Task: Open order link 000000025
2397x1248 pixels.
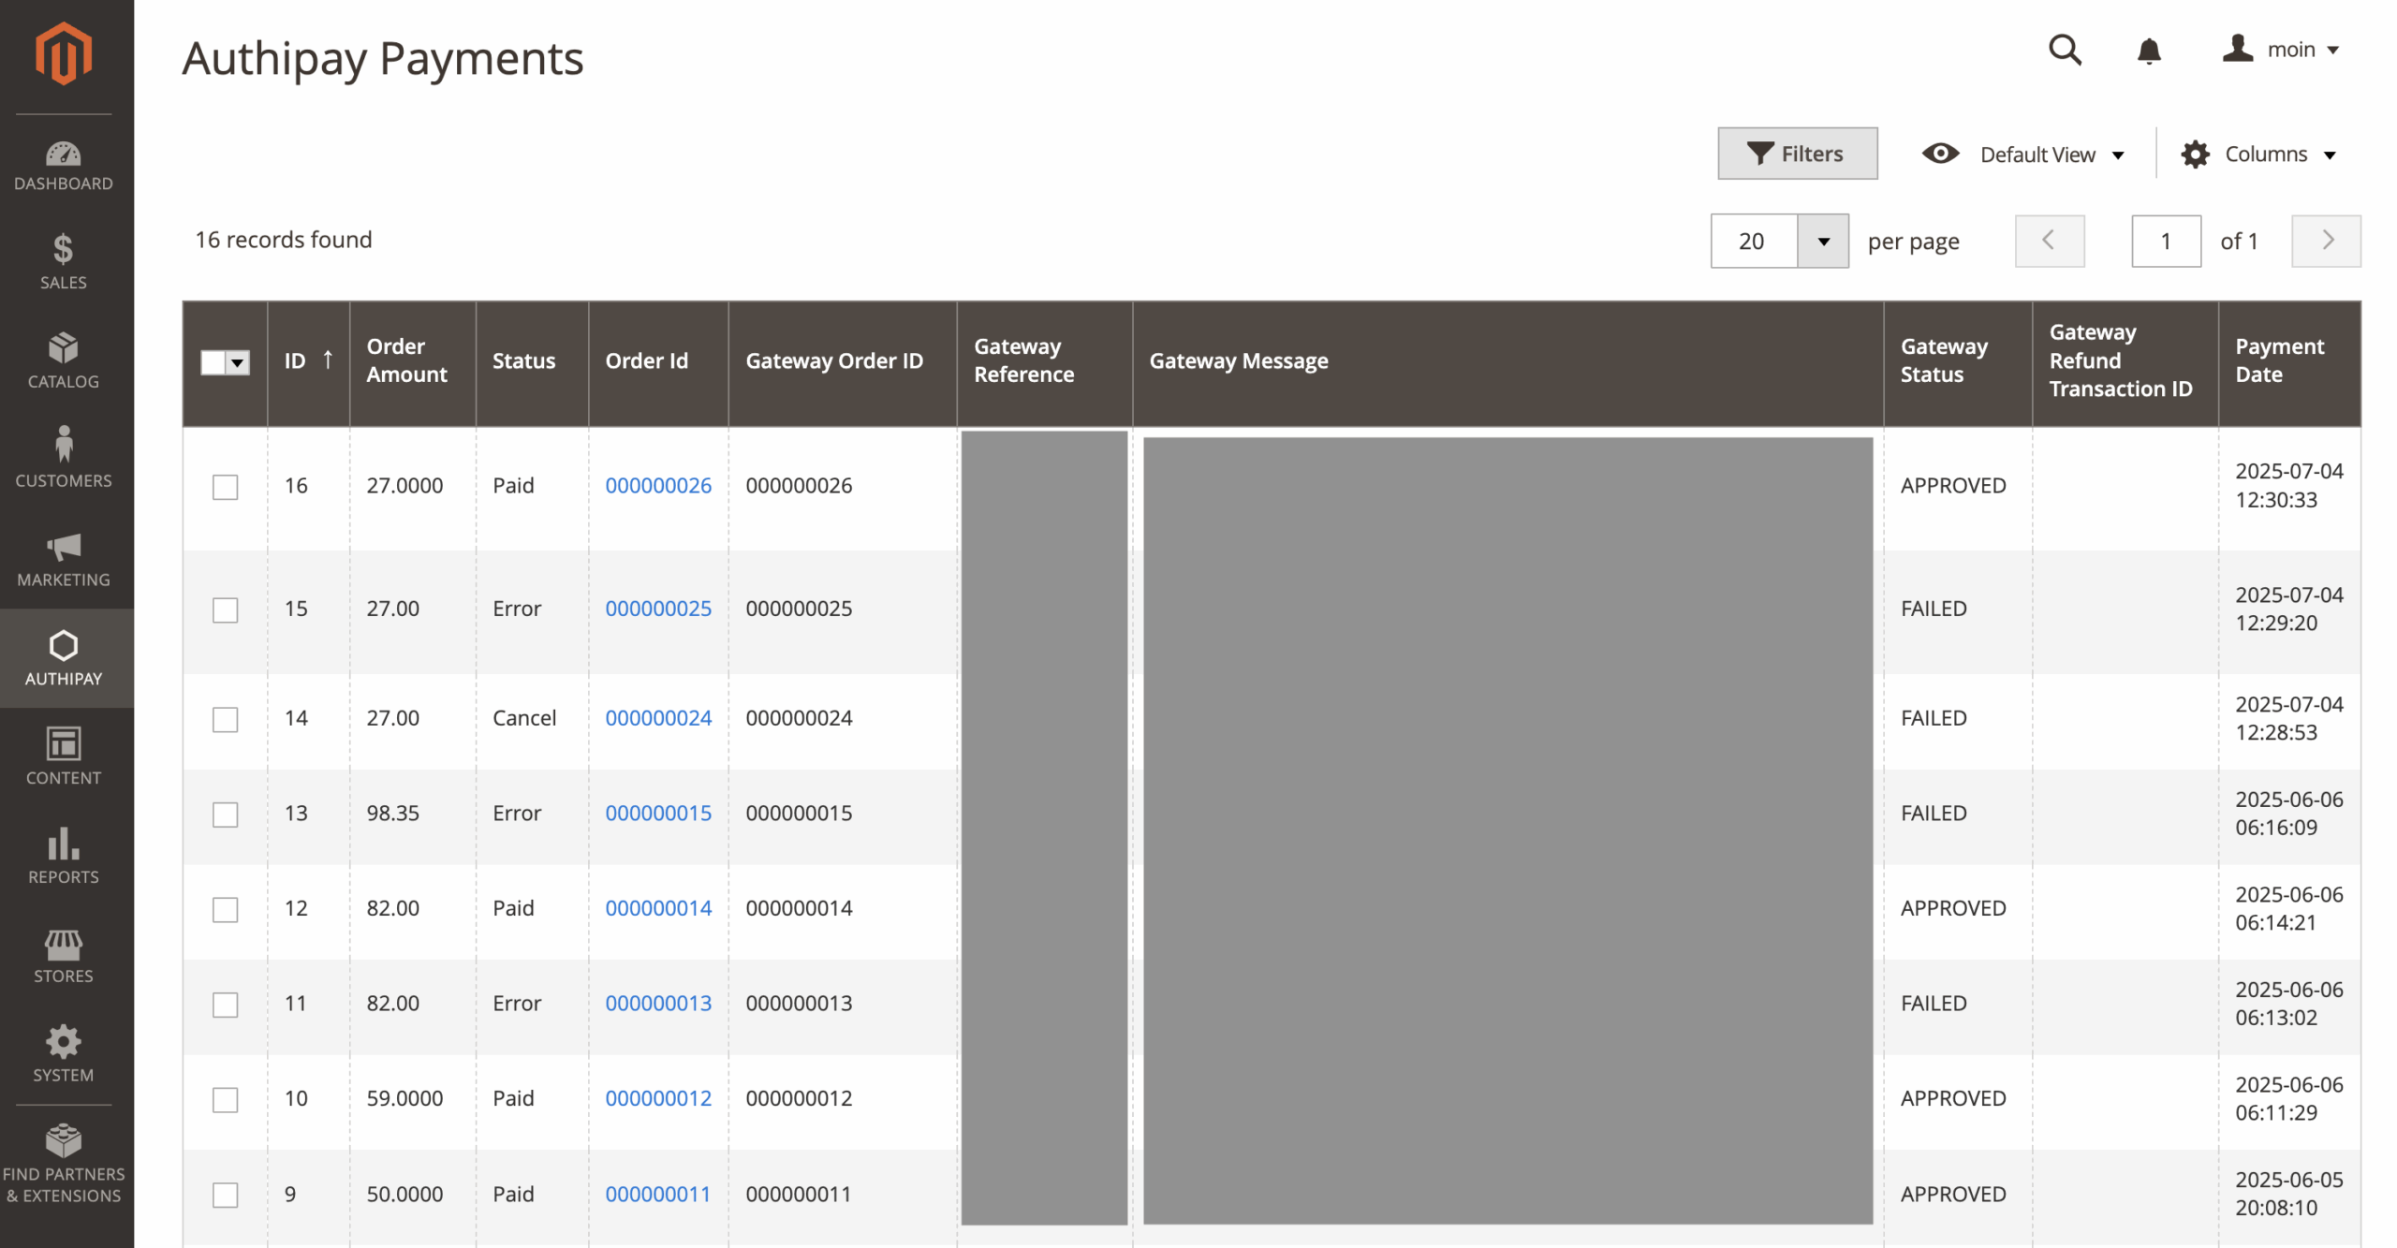Action: (657, 609)
